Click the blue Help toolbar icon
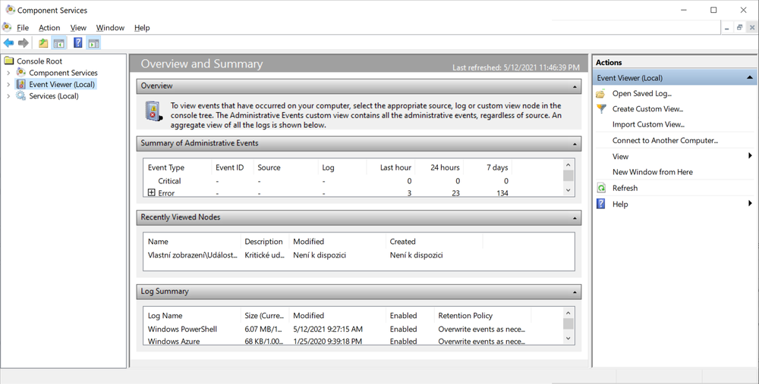 point(77,43)
